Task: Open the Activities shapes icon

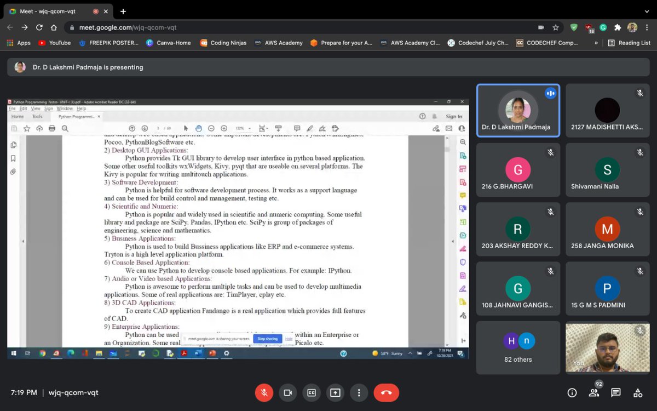Action: (637, 392)
